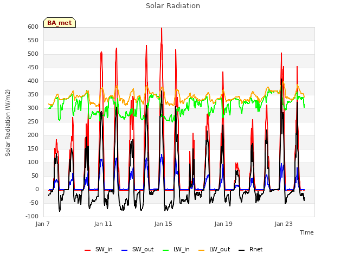This screenshot has width=347, height=260.
Task: Click the 100 y-axis tick label
Action: click(33, 162)
